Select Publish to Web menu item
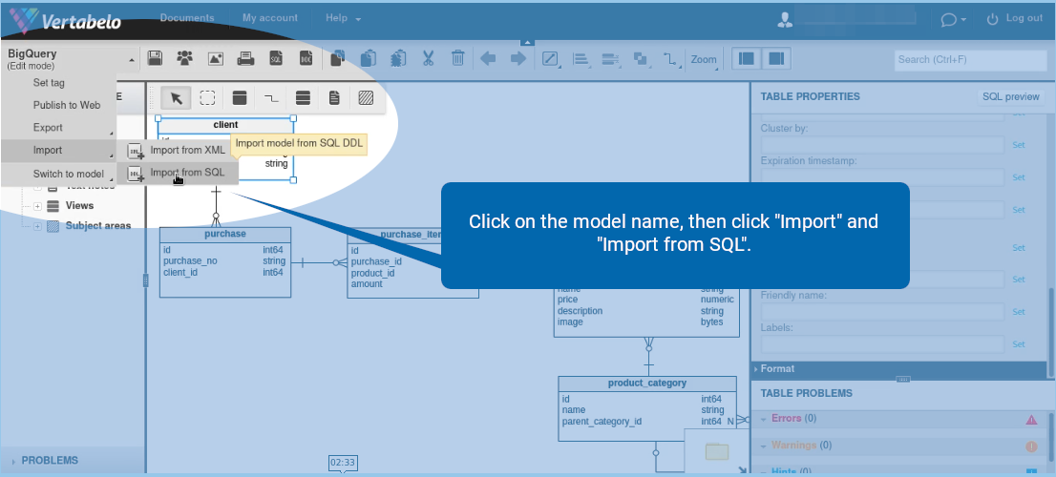Viewport: 1056px width, 477px height. point(58,105)
